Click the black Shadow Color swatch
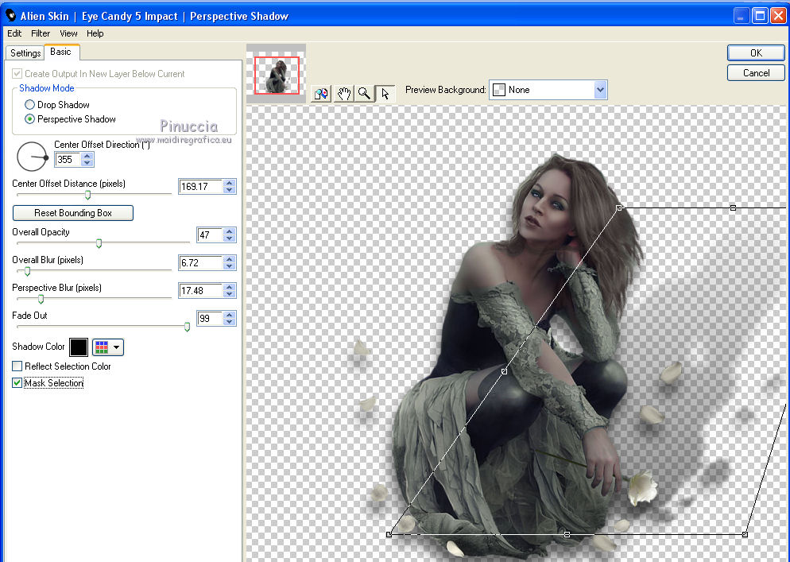 79,347
